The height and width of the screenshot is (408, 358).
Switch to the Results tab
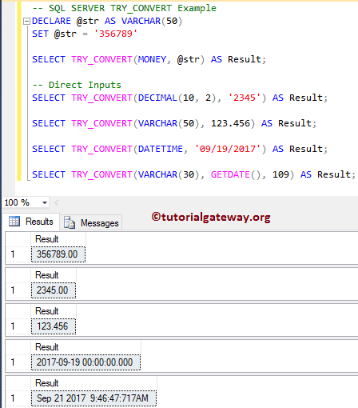[x=31, y=222]
